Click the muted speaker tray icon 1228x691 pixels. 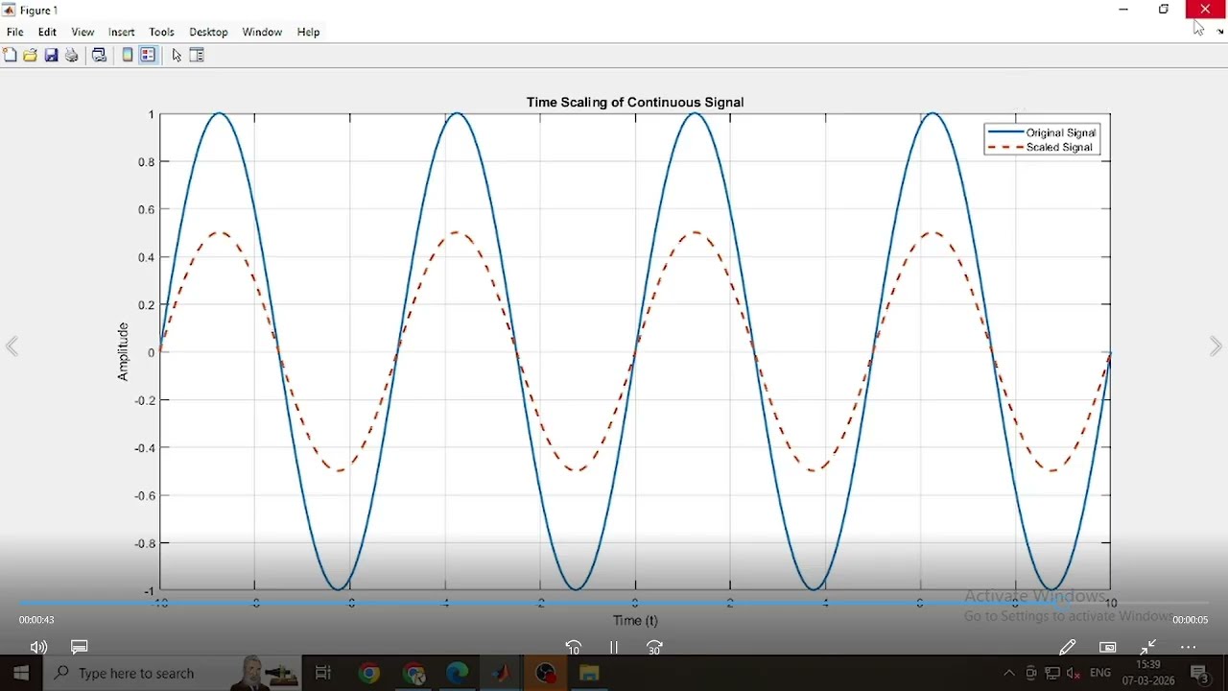1074,674
